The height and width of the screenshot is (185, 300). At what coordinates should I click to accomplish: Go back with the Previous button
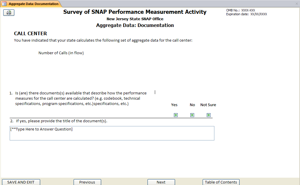(x=87, y=182)
